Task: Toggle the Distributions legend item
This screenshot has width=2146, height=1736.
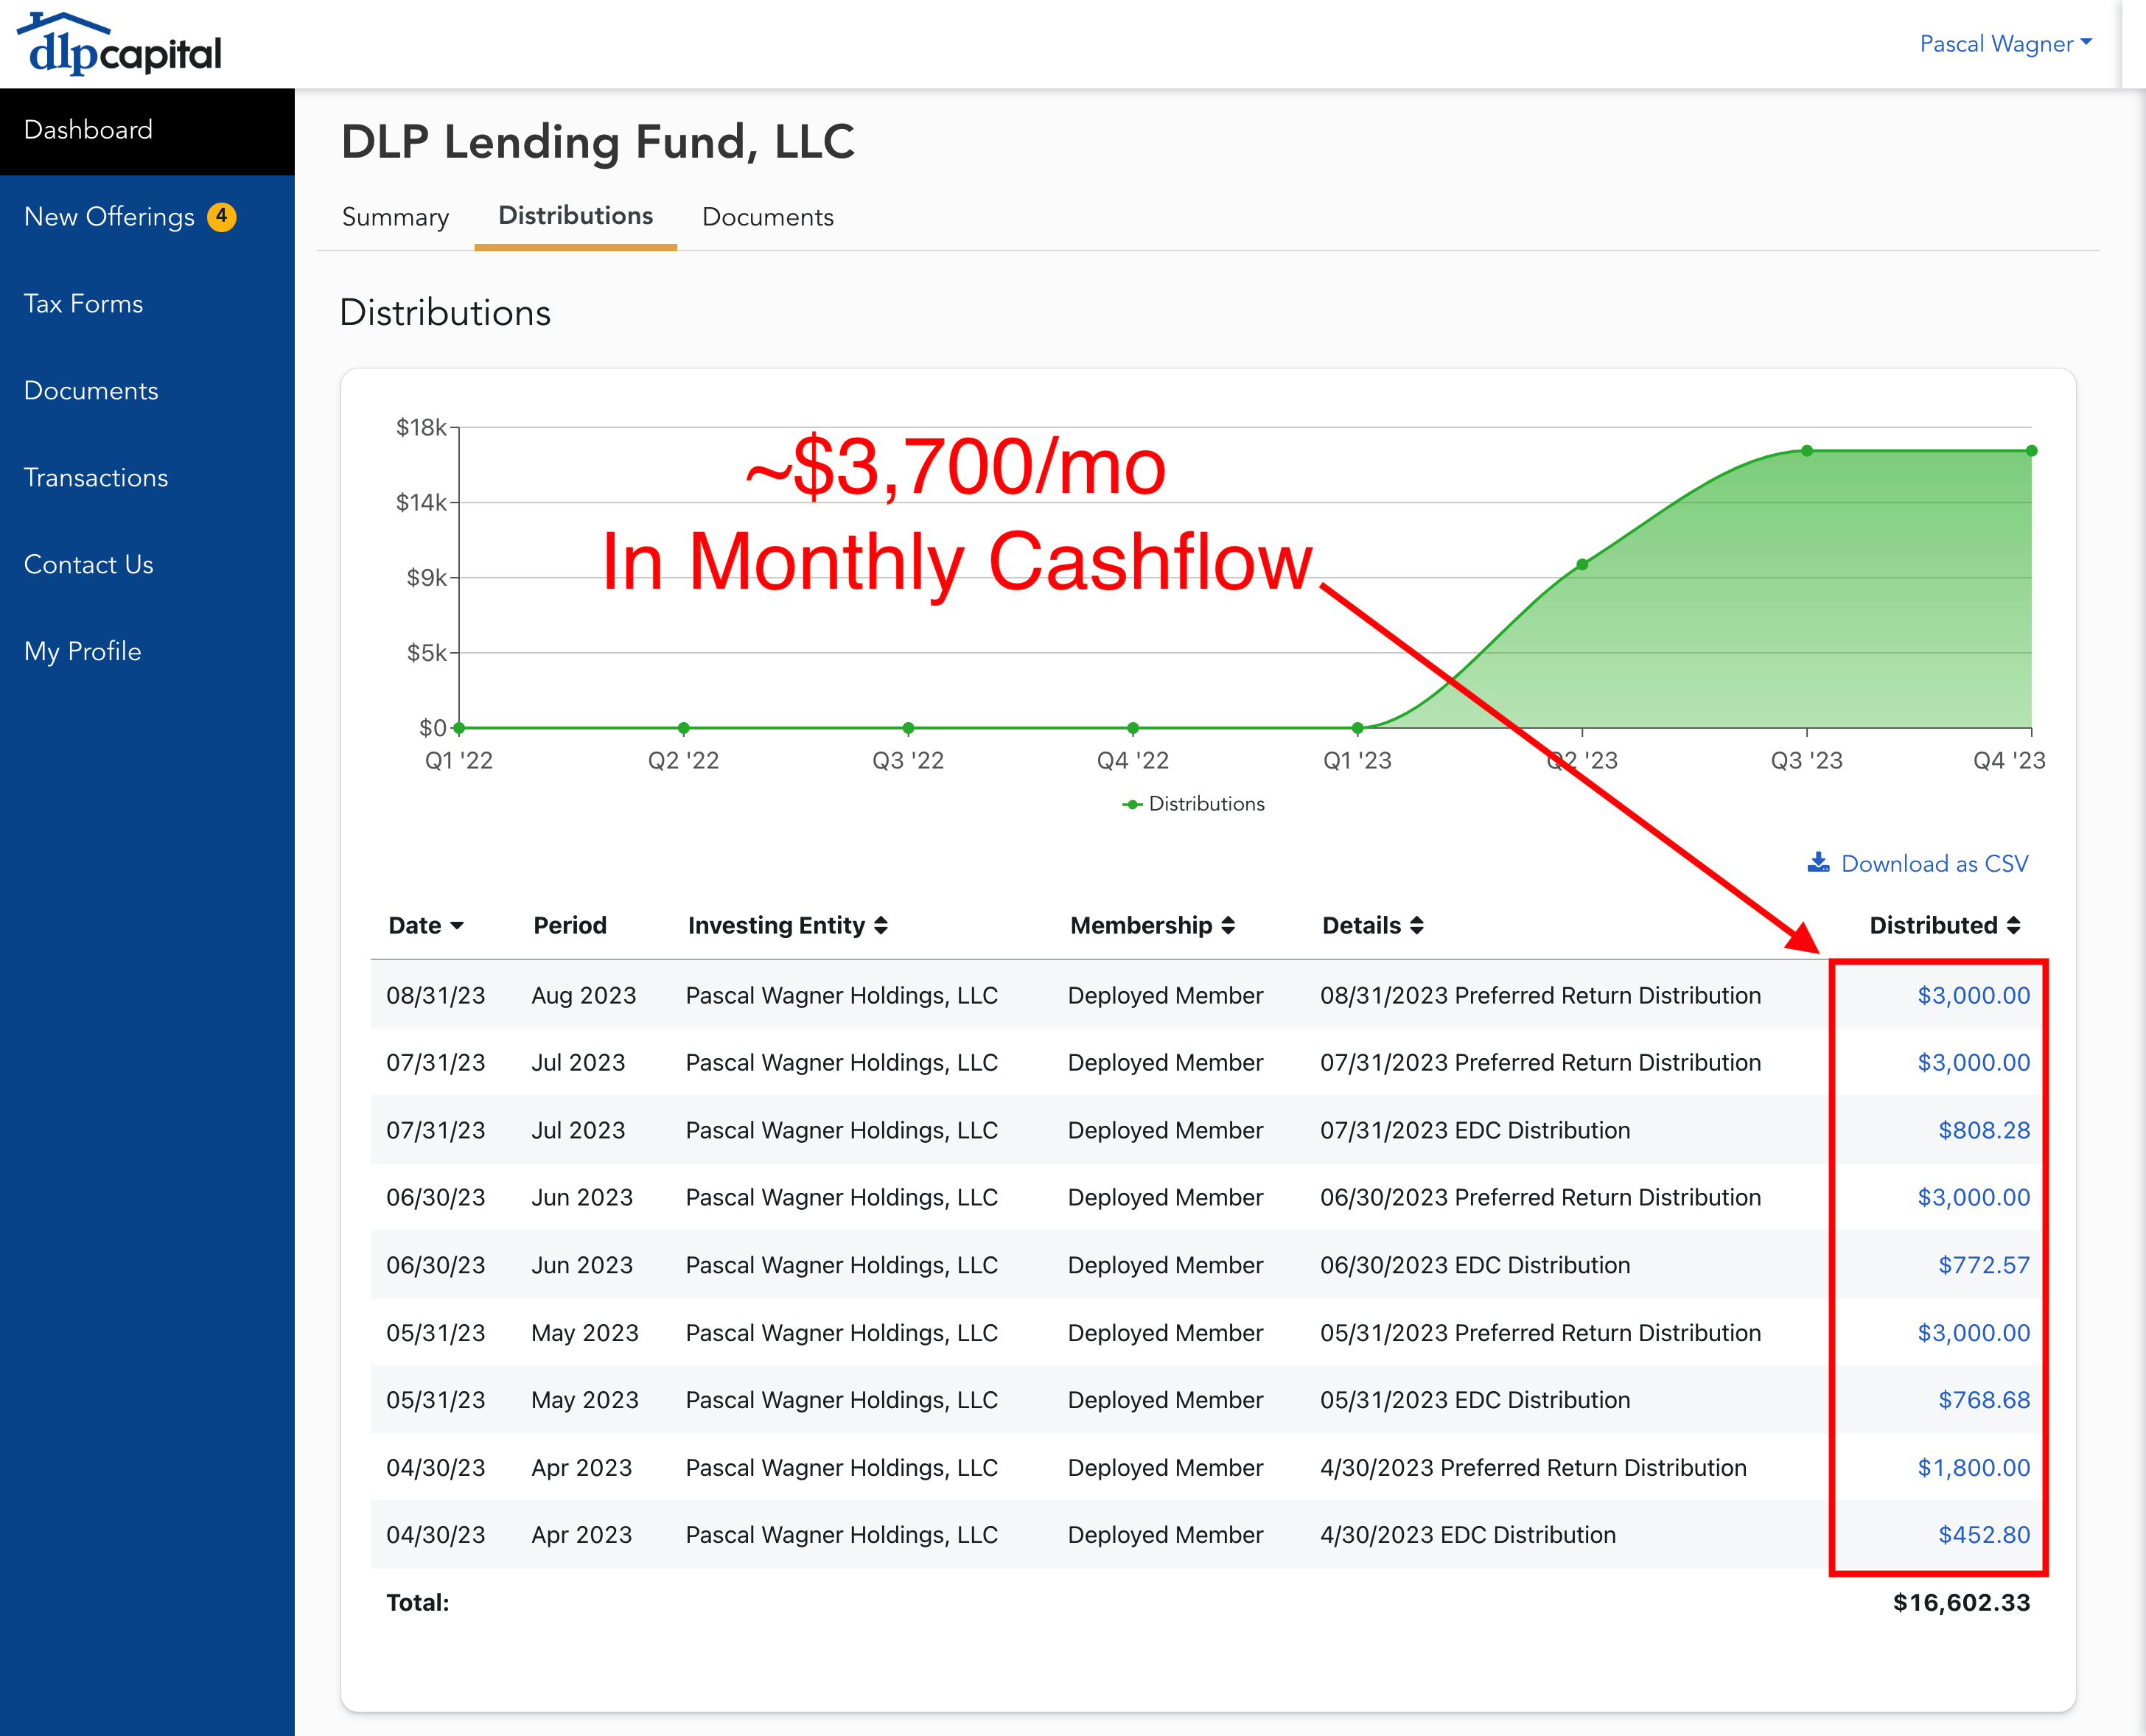Action: [x=1194, y=804]
